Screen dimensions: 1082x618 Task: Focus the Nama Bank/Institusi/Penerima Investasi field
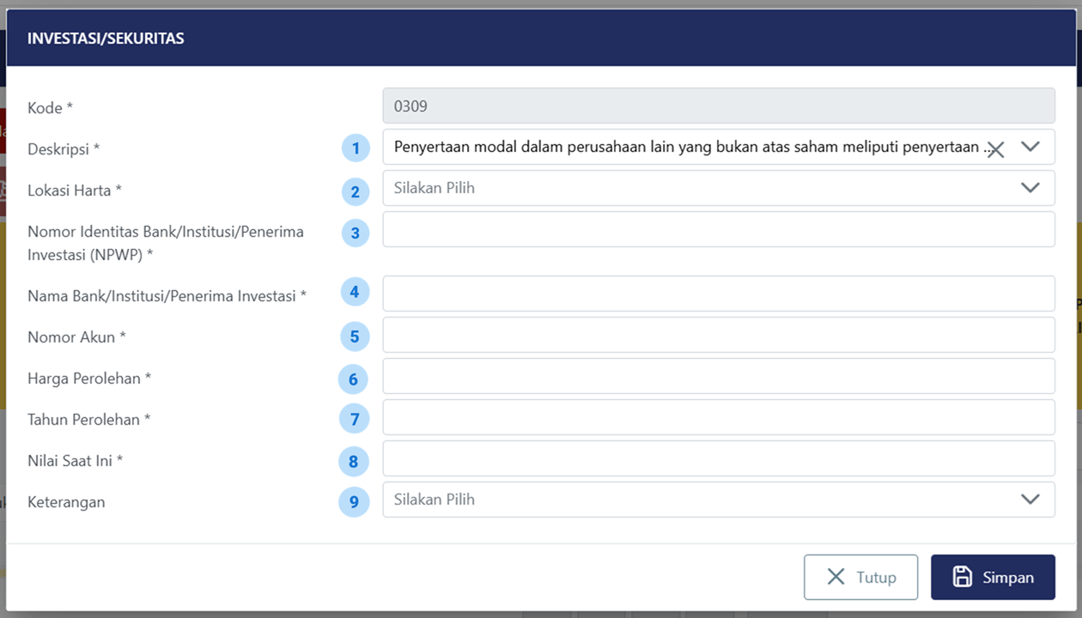pyautogui.click(x=718, y=294)
